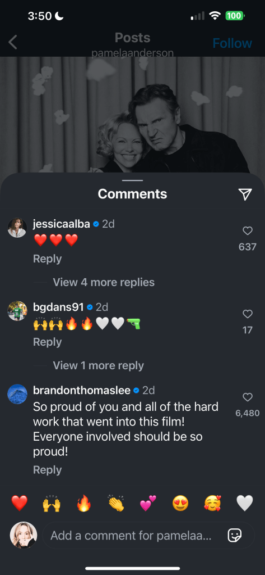Insert the heart-eyes quick emoji
This screenshot has width=265, height=575.
(180, 502)
